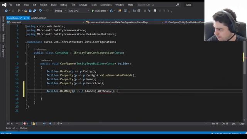247x139 pixels.
Task: Open the Tools menu
Action: (94, 5)
